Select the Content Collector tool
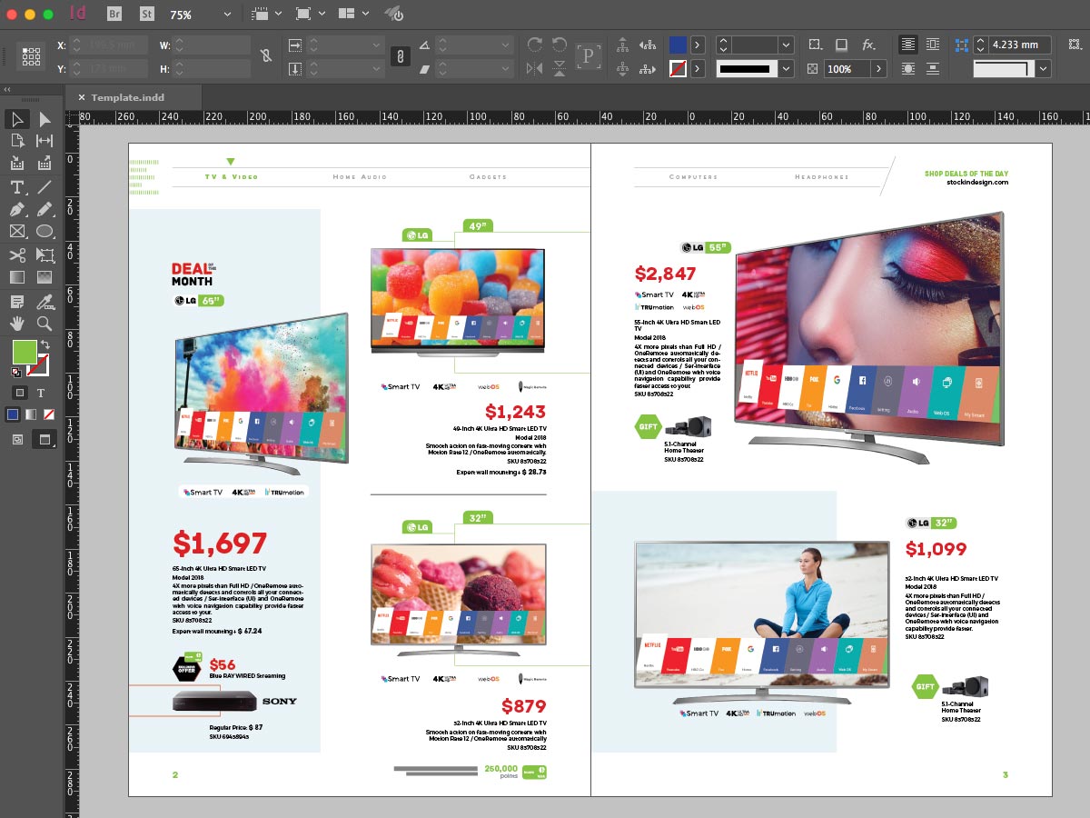 click(16, 164)
